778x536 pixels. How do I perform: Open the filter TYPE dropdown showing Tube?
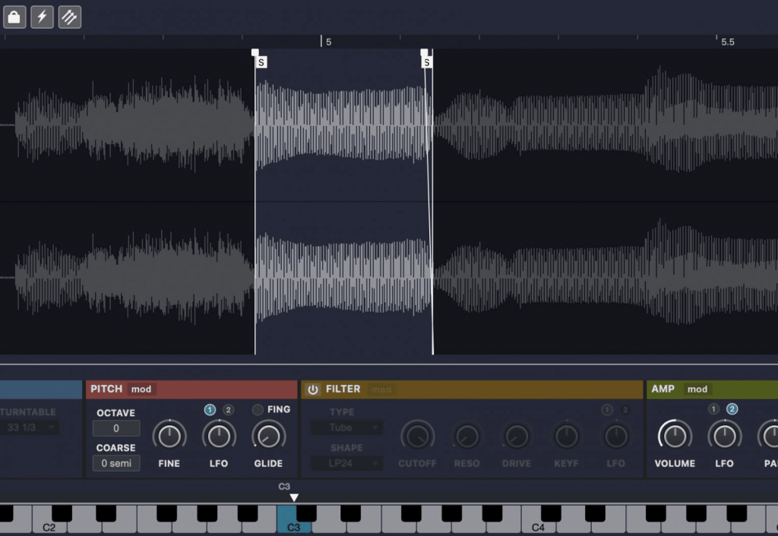click(x=346, y=427)
